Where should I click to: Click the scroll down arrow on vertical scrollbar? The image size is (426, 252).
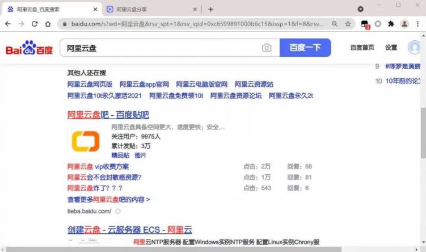click(x=423, y=242)
